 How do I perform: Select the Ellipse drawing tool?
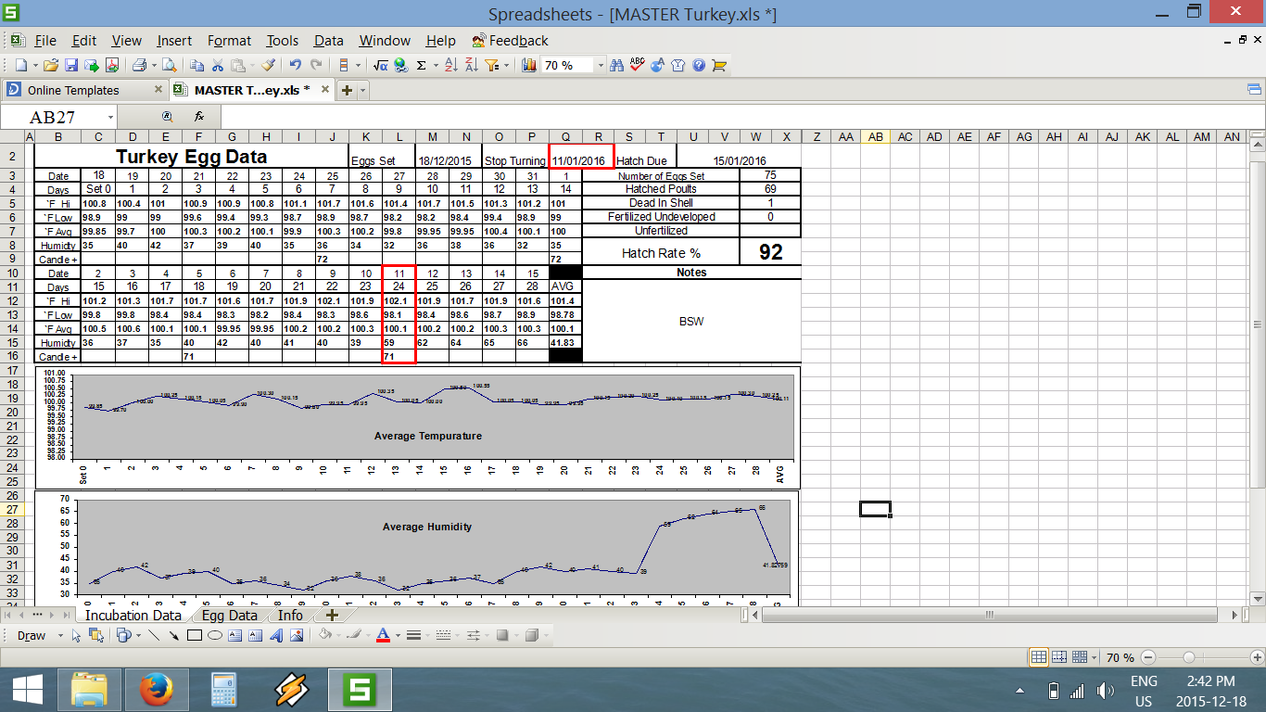(214, 635)
